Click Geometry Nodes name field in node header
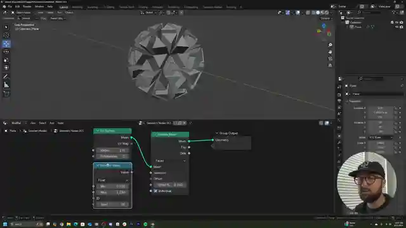Screen dimensions: 406x228 pyautogui.click(x=159, y=123)
